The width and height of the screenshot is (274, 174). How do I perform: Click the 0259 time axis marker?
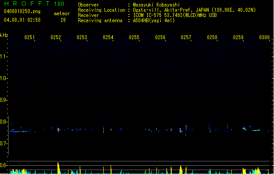pyautogui.click(x=238, y=37)
